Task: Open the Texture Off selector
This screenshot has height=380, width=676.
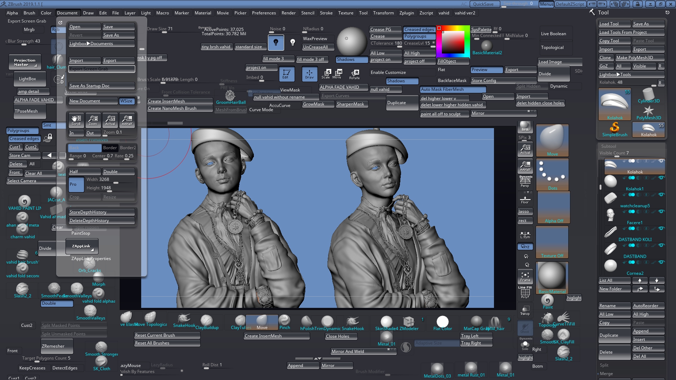Action: 552,242
